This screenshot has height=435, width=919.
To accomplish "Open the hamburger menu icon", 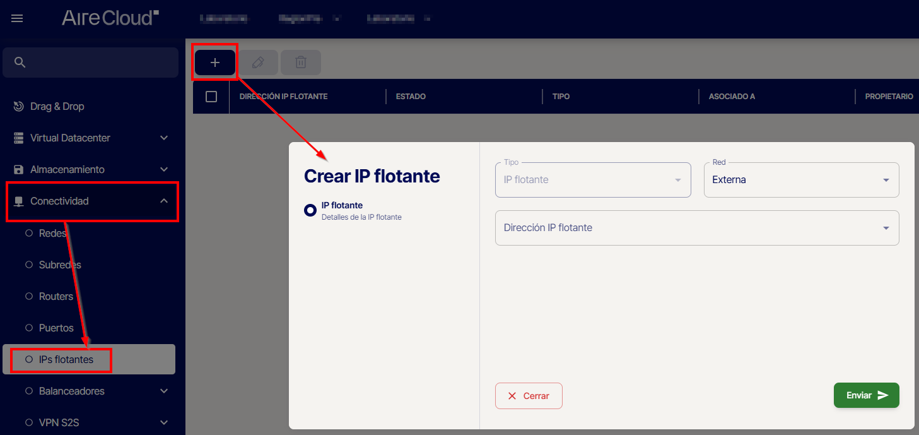I will [x=17, y=18].
